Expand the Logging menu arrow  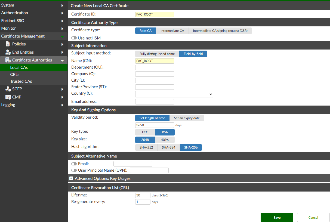pos(62,105)
